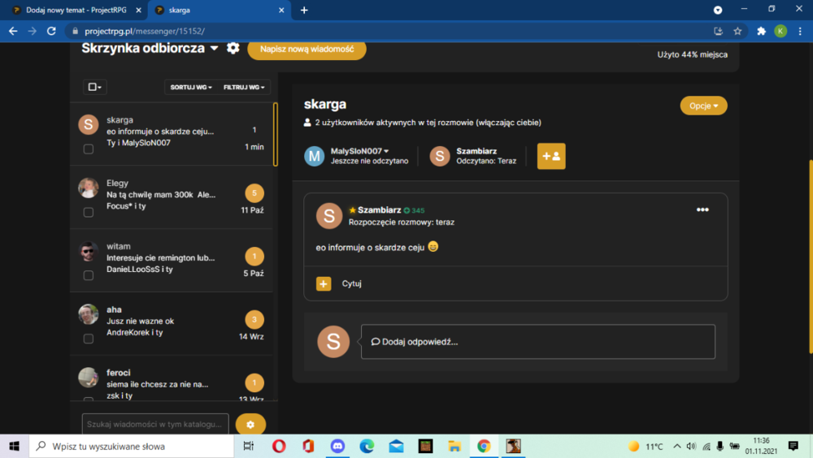The height and width of the screenshot is (458, 813).
Task: Open a new browser tab
Action: pos(304,10)
